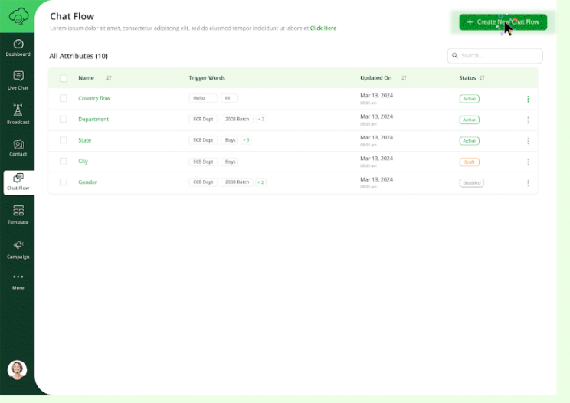Open the Gender entry
The height and width of the screenshot is (403, 570).
pos(87,182)
